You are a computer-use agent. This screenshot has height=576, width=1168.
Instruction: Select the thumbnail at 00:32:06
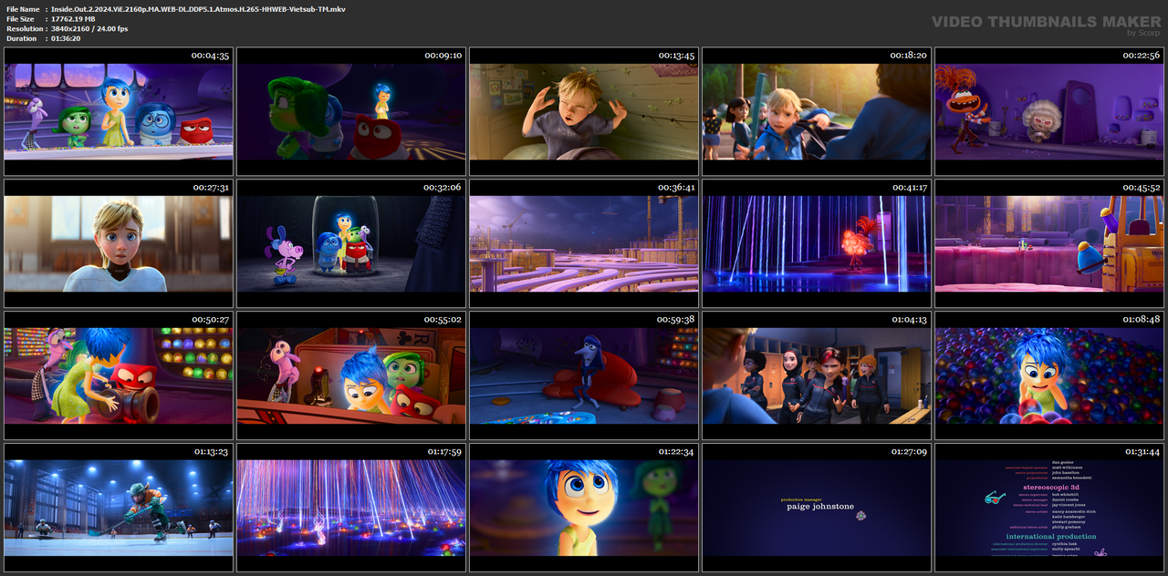[x=351, y=243]
